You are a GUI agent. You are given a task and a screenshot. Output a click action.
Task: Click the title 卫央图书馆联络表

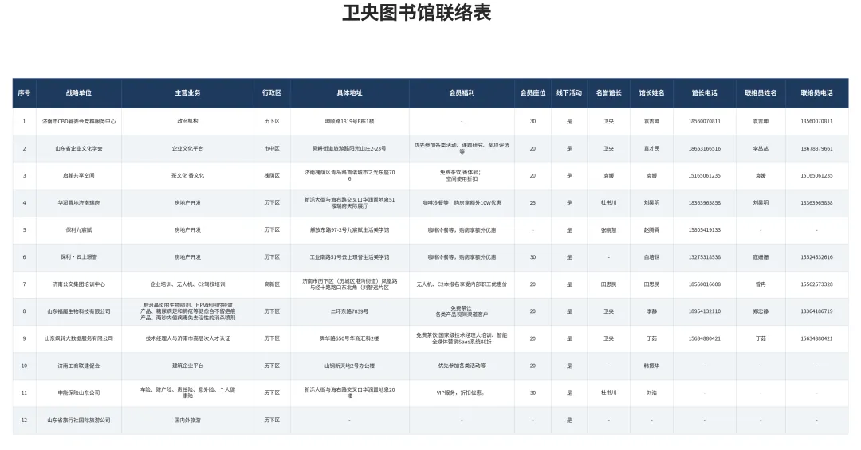[417, 12]
